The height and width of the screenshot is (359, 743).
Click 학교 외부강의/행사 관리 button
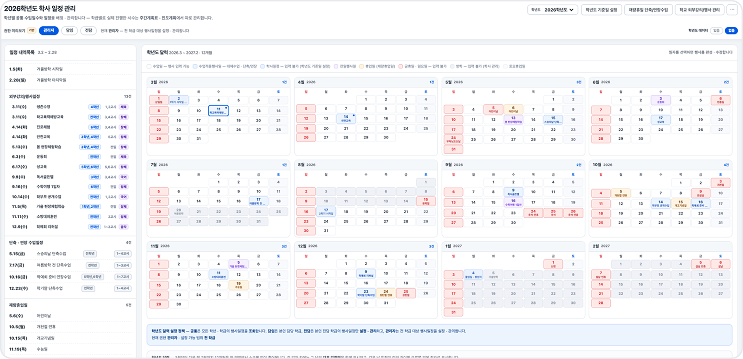click(x=699, y=10)
